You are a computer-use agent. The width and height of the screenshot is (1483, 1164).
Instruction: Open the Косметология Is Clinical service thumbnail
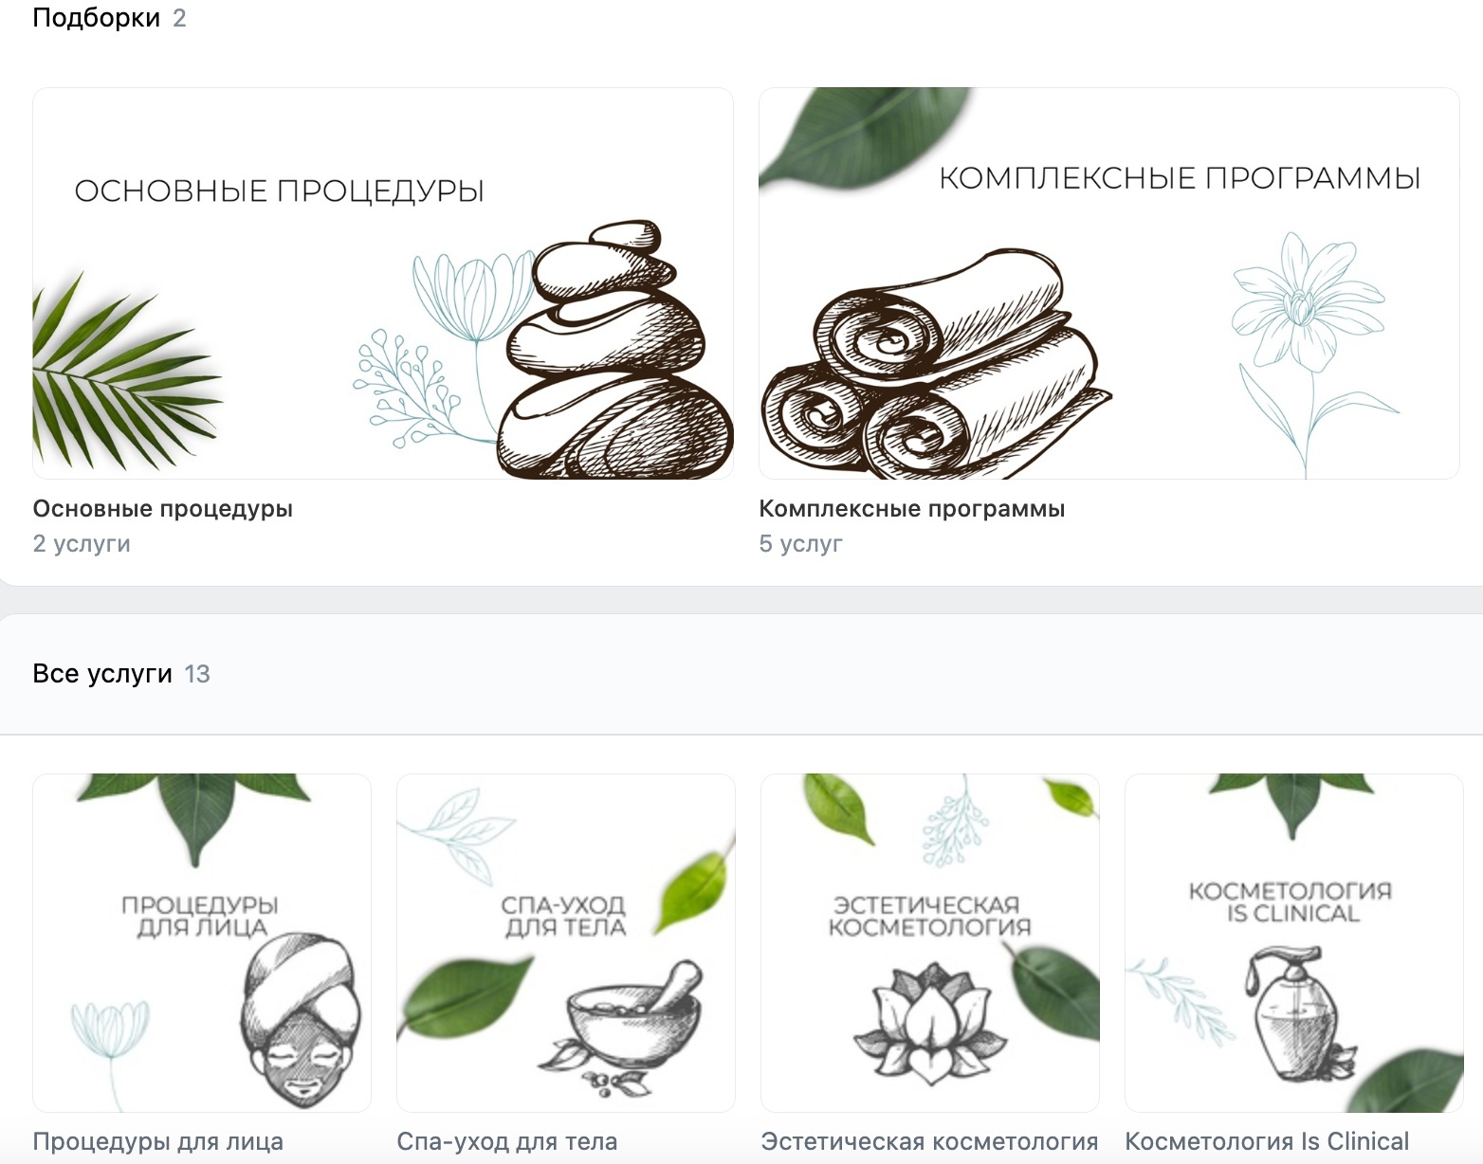pos(1294,943)
